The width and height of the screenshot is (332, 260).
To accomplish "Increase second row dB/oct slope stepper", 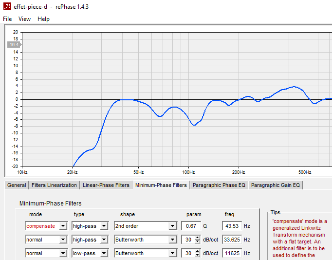I will click(197, 238).
